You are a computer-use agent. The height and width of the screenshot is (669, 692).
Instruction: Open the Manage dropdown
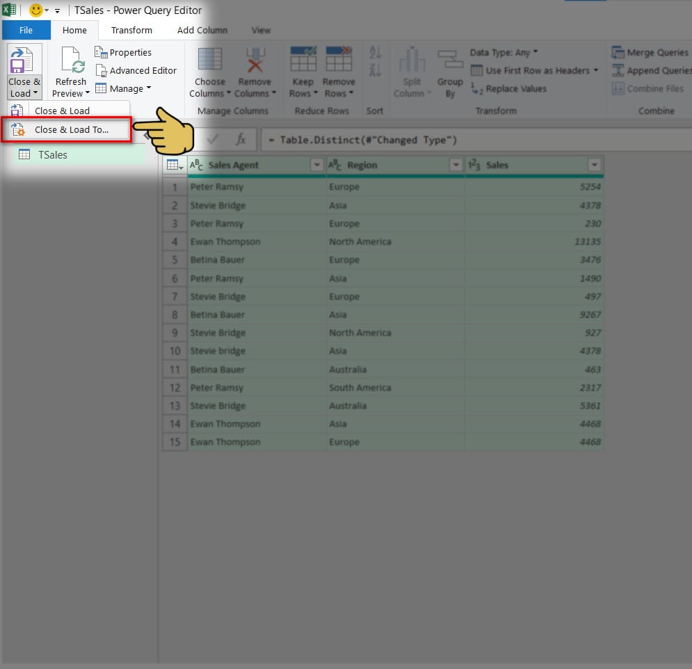(x=123, y=88)
